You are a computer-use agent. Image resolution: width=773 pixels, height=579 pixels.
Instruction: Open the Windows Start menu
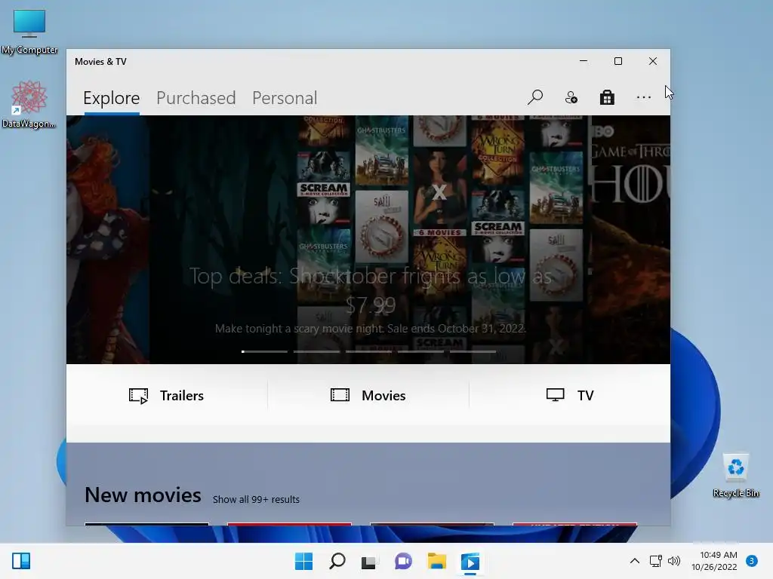pos(303,561)
